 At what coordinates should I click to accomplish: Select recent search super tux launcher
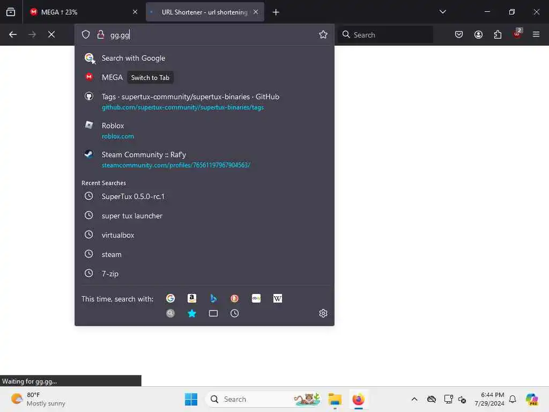pos(204,216)
